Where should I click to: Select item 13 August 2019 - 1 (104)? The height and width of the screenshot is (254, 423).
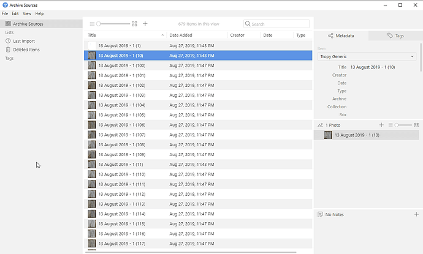coord(198,105)
